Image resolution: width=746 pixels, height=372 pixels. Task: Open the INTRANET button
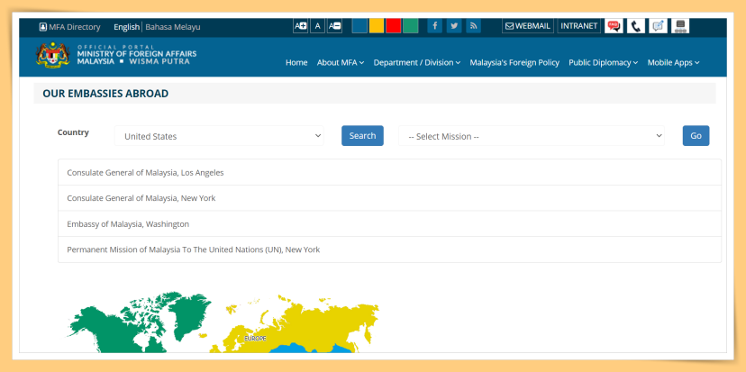pos(579,26)
